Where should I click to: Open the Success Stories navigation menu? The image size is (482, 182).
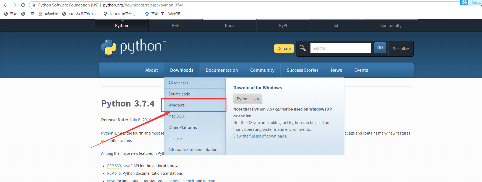pyautogui.click(x=303, y=70)
